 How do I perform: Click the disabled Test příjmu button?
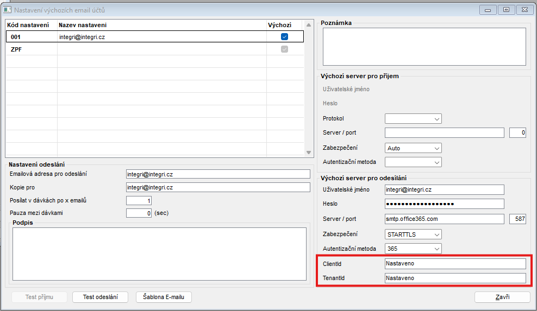(x=39, y=297)
